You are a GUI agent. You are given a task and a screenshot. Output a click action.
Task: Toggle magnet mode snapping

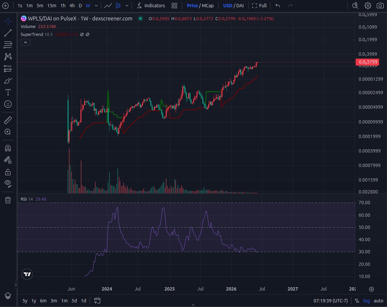click(8, 148)
